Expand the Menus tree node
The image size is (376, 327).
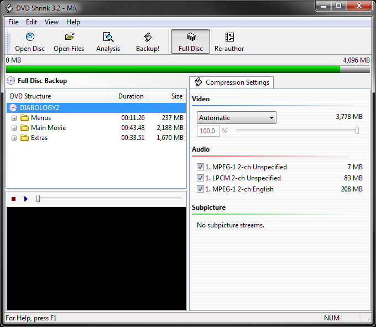(x=14, y=118)
